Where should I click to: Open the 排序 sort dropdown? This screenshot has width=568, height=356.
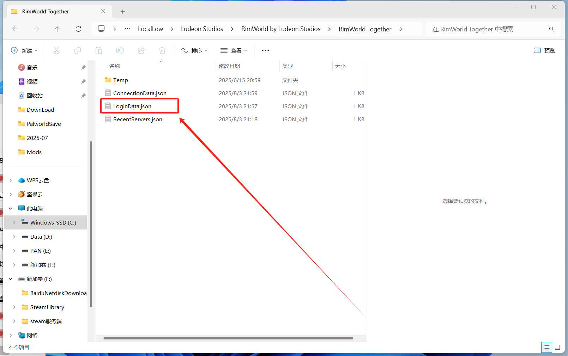[x=194, y=50]
